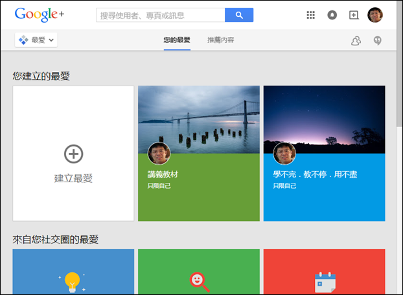Click the magnifier smiley icon on green card

[x=199, y=282]
